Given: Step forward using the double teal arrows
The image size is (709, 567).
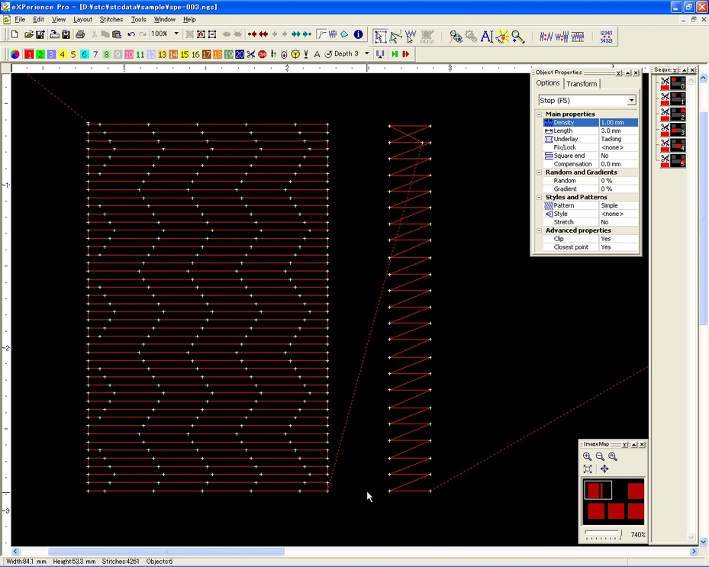Looking at the screenshot, I should (x=296, y=34).
